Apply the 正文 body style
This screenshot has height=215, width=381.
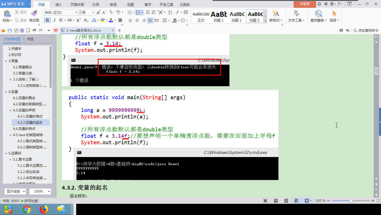pos(201,16)
